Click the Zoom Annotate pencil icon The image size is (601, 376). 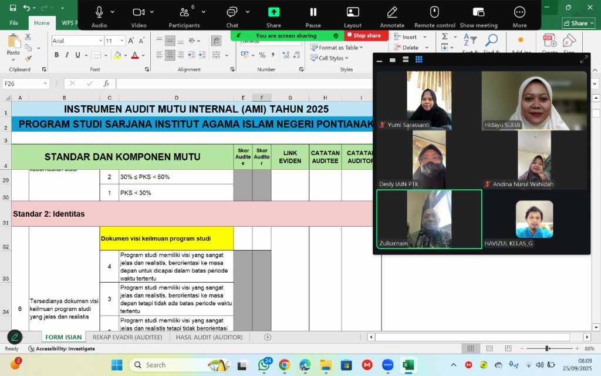point(391,12)
